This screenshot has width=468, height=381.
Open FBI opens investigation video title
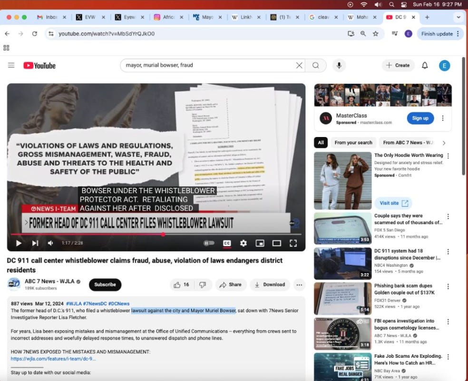coord(407,324)
